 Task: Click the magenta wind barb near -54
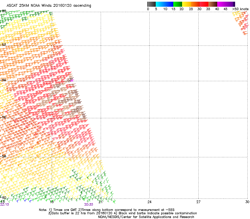72,81
